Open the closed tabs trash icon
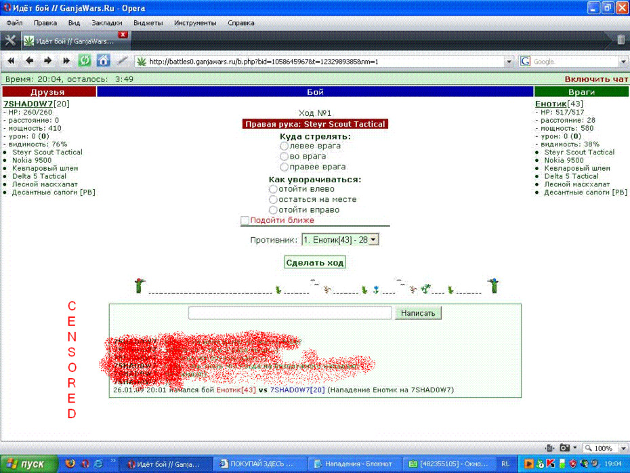 [621, 40]
